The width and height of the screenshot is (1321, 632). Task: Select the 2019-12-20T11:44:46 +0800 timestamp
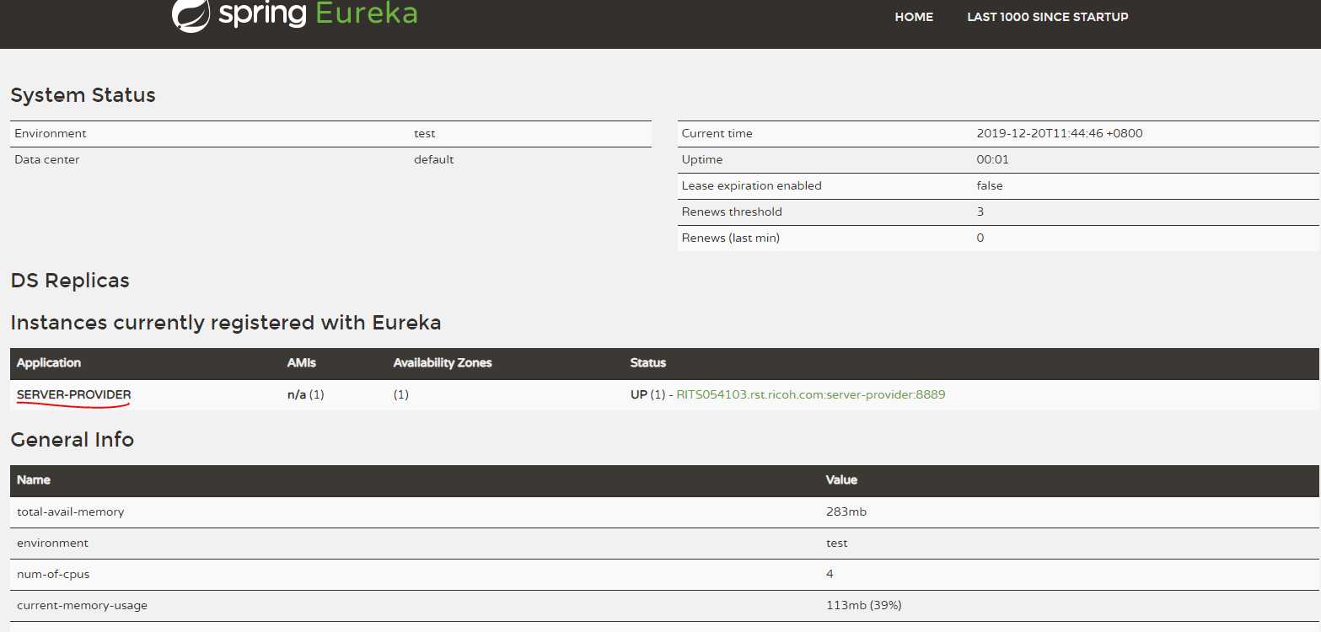[1060, 133]
